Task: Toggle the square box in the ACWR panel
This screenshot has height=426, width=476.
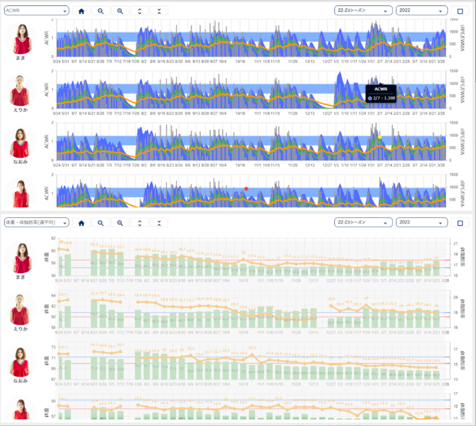Action: click(x=460, y=11)
